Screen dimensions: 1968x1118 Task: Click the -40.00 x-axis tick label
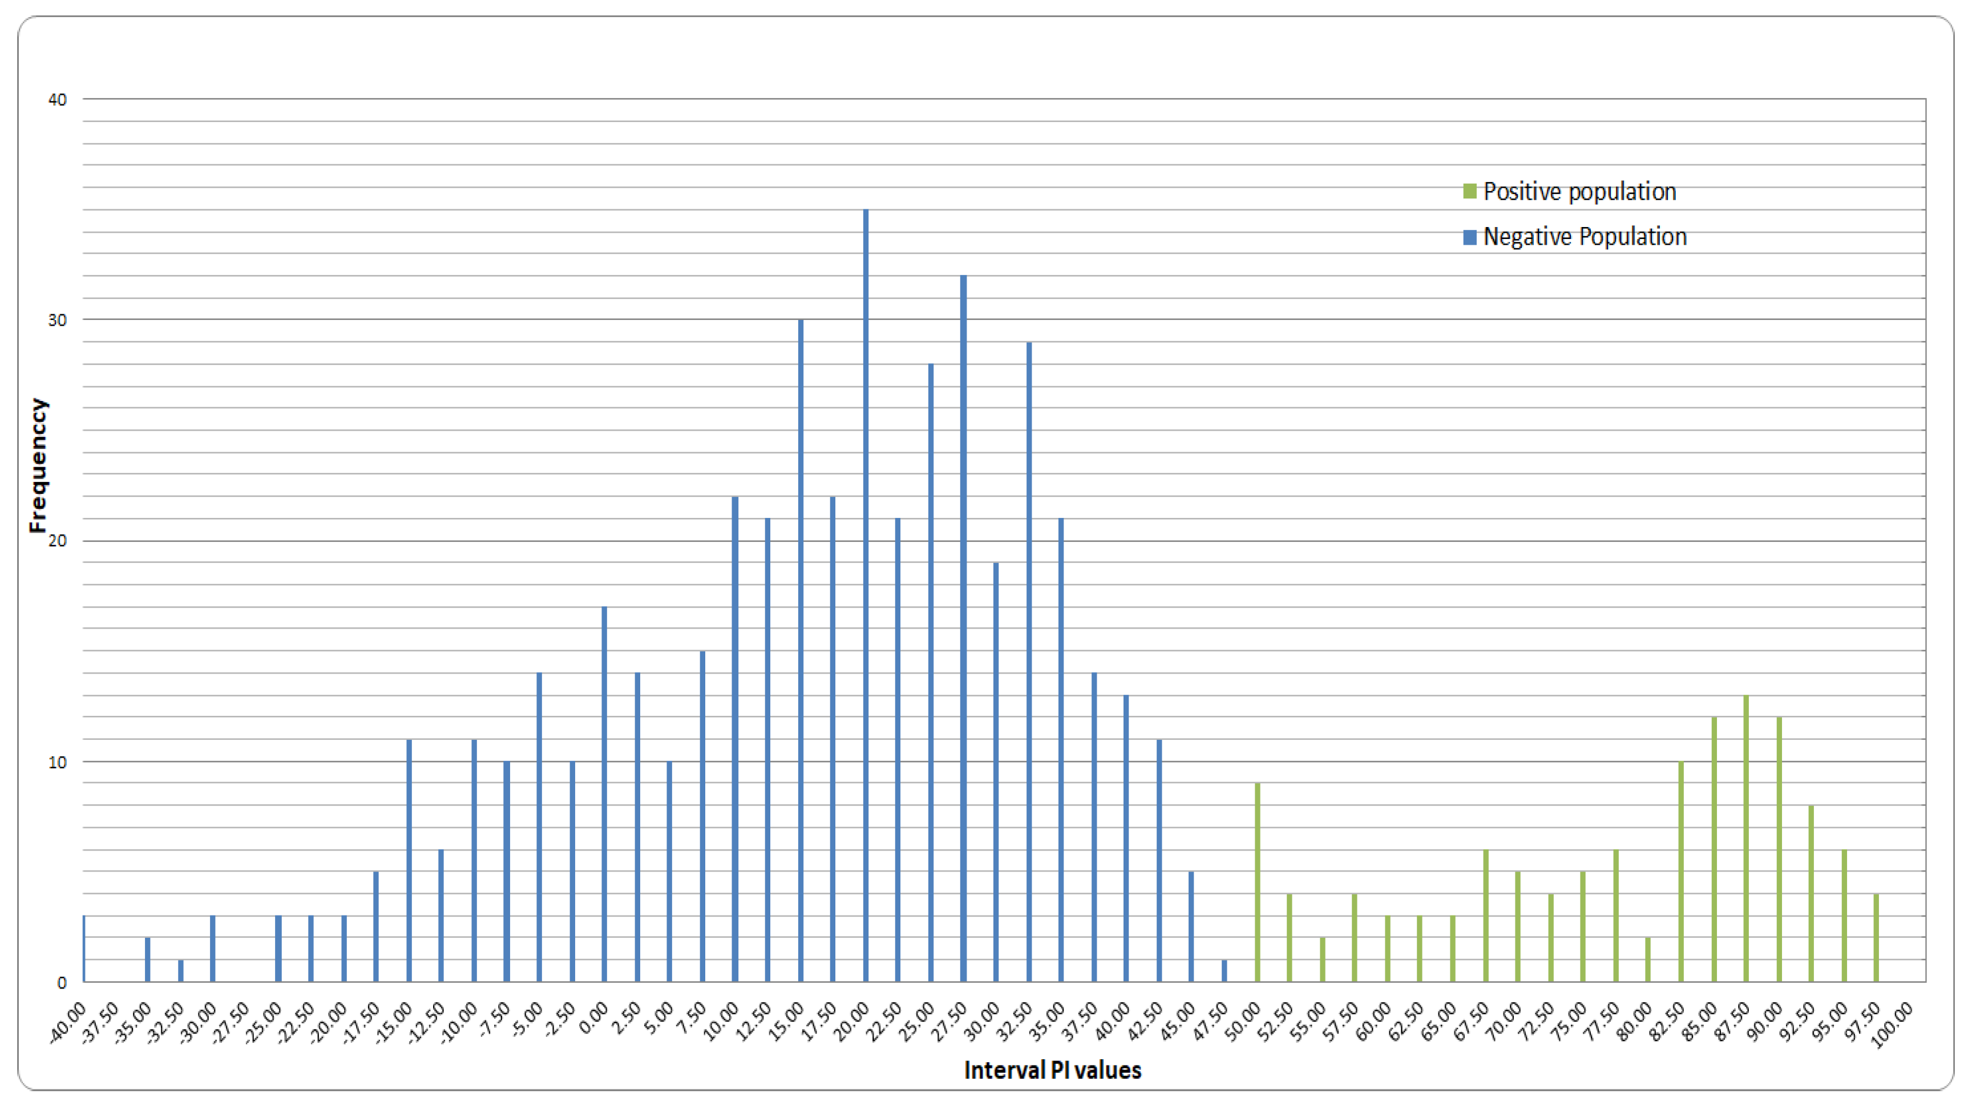67,1024
